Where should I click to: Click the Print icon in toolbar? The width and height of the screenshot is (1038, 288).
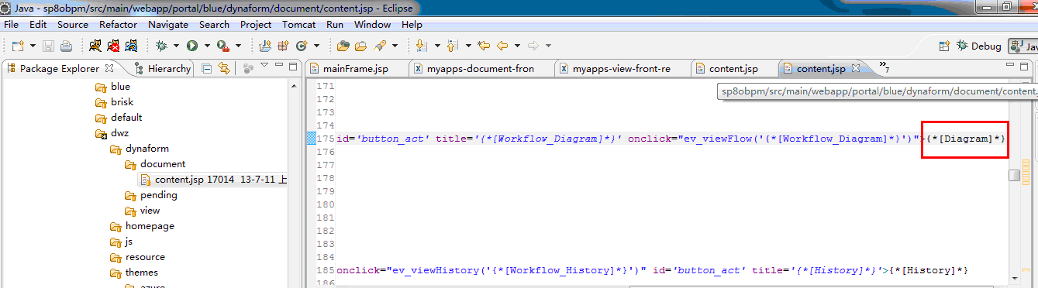66,46
